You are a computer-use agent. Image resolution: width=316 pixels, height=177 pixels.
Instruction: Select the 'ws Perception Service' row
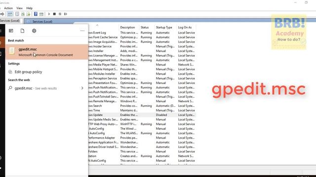click(x=142, y=79)
